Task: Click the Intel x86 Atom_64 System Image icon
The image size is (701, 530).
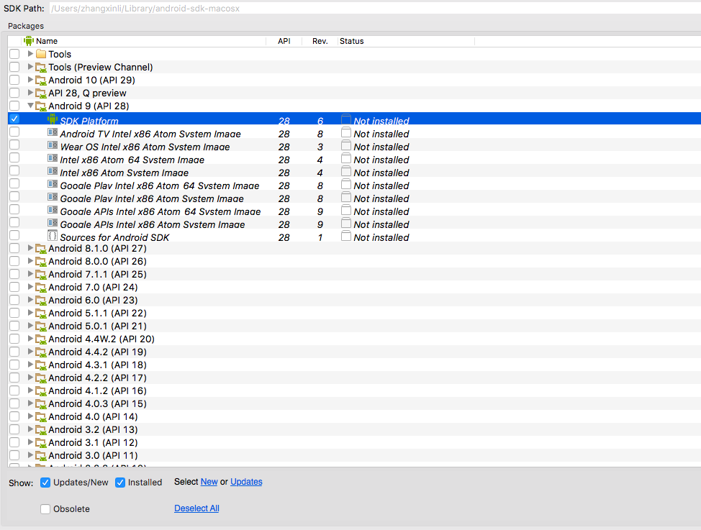Action: click(53, 158)
